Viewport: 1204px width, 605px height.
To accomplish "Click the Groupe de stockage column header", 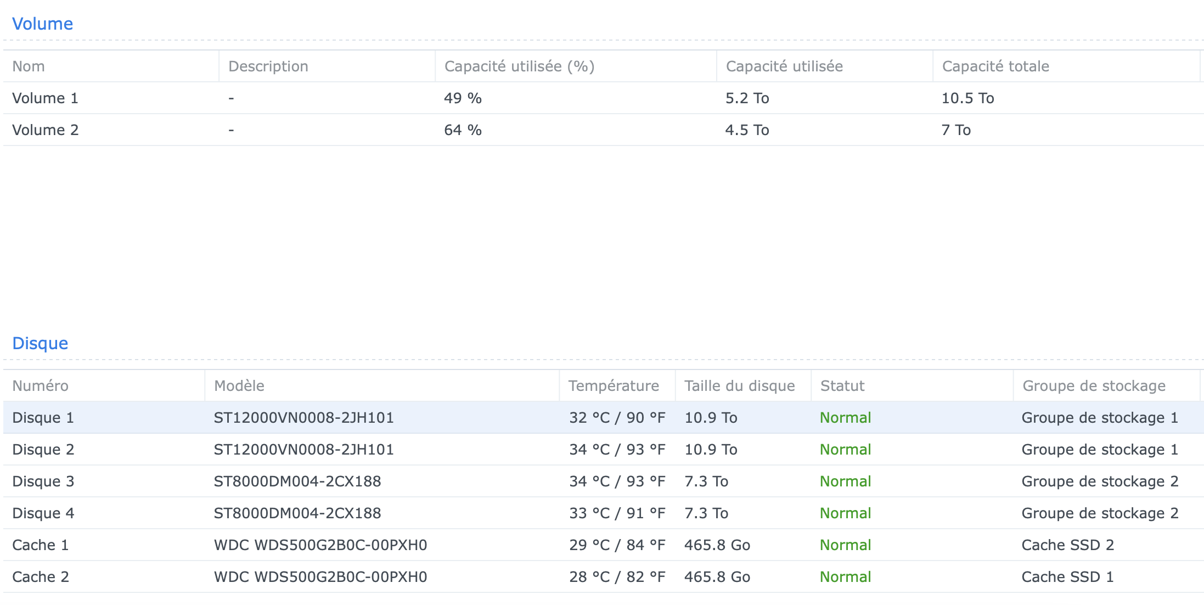I will (x=1093, y=386).
